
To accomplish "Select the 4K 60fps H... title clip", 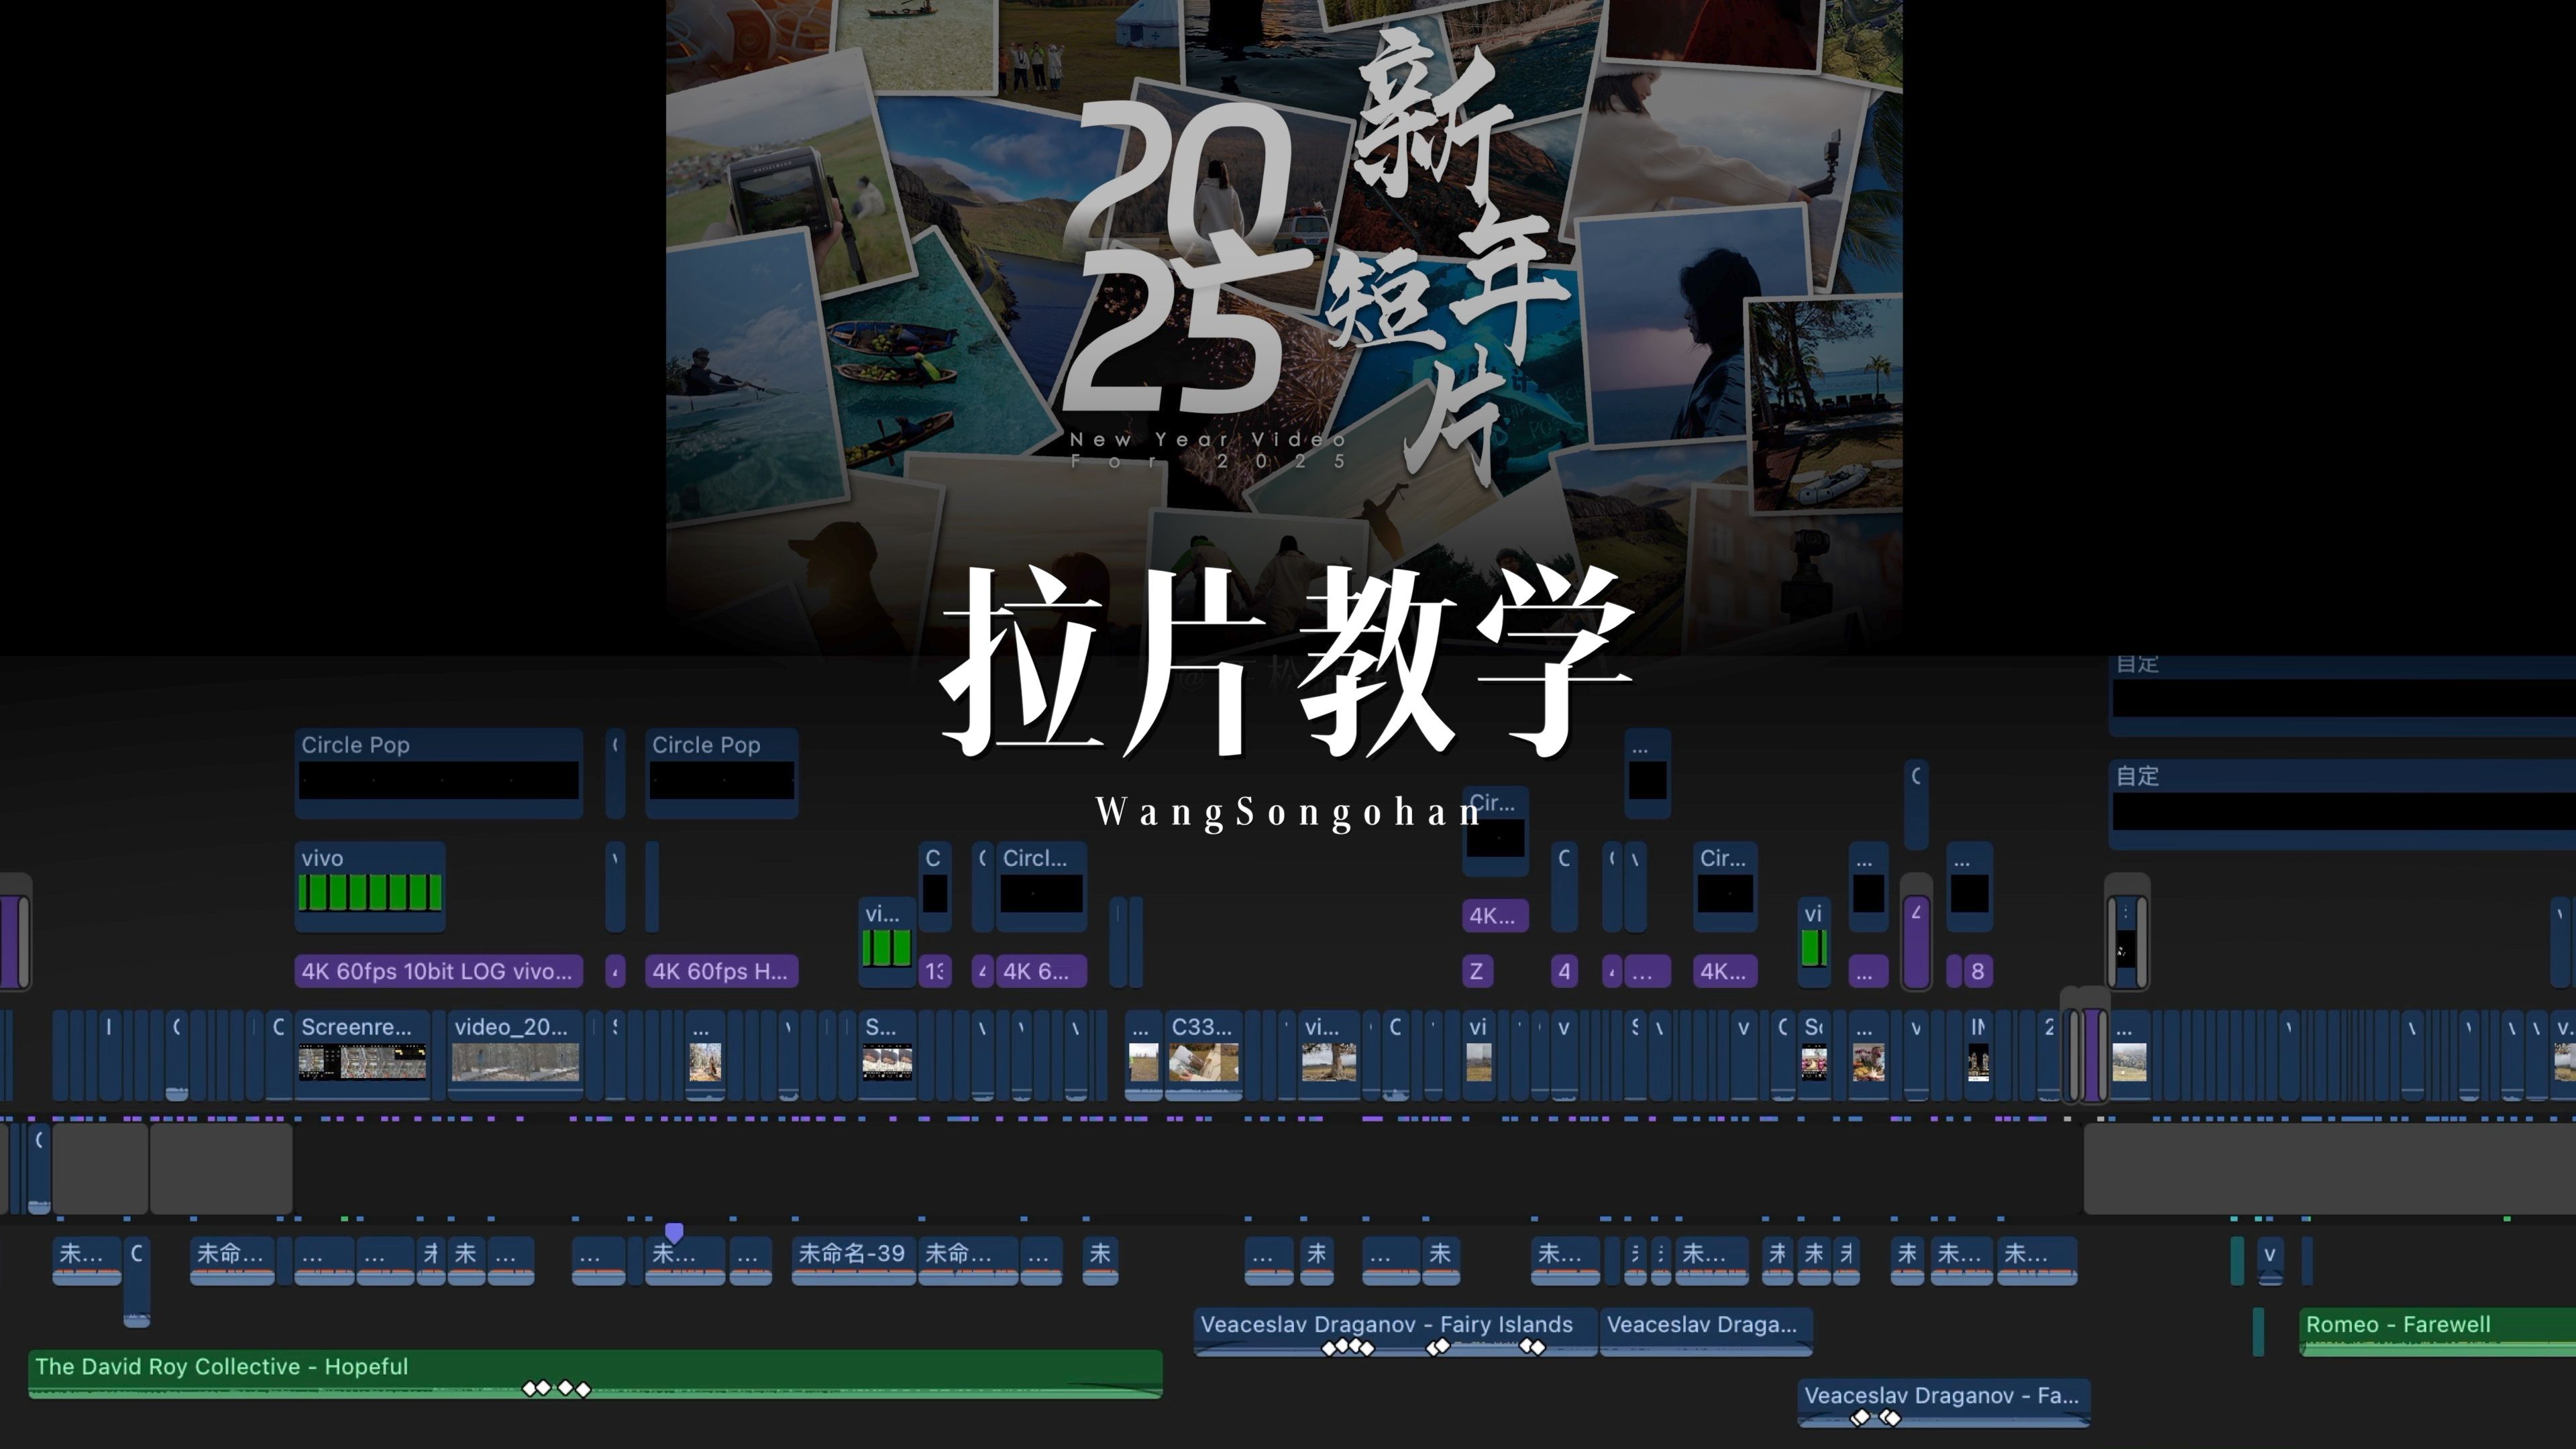I will tap(721, 971).
